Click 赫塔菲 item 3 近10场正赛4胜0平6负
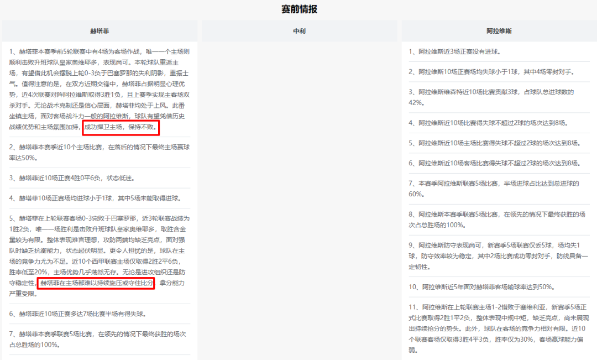This screenshot has width=597, height=360. point(72,178)
